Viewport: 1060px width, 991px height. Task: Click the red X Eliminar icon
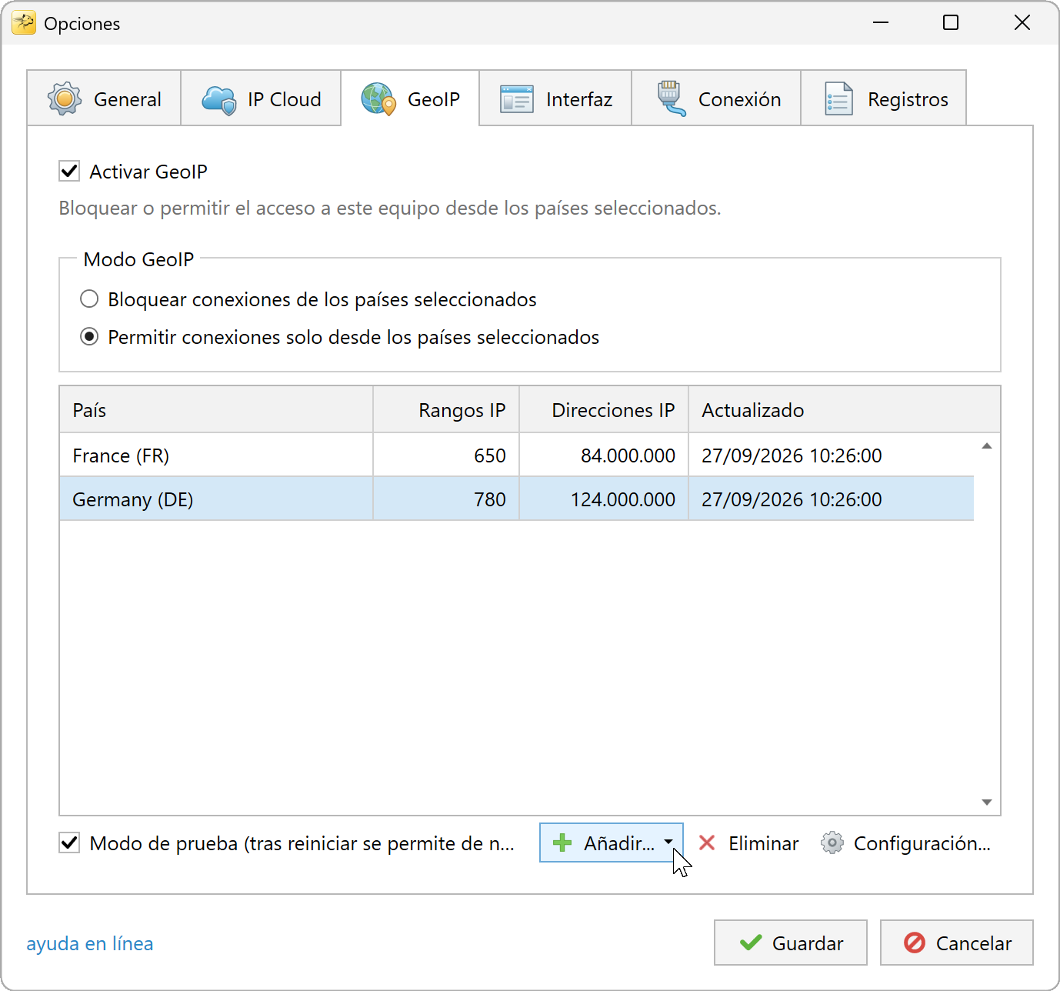click(707, 843)
